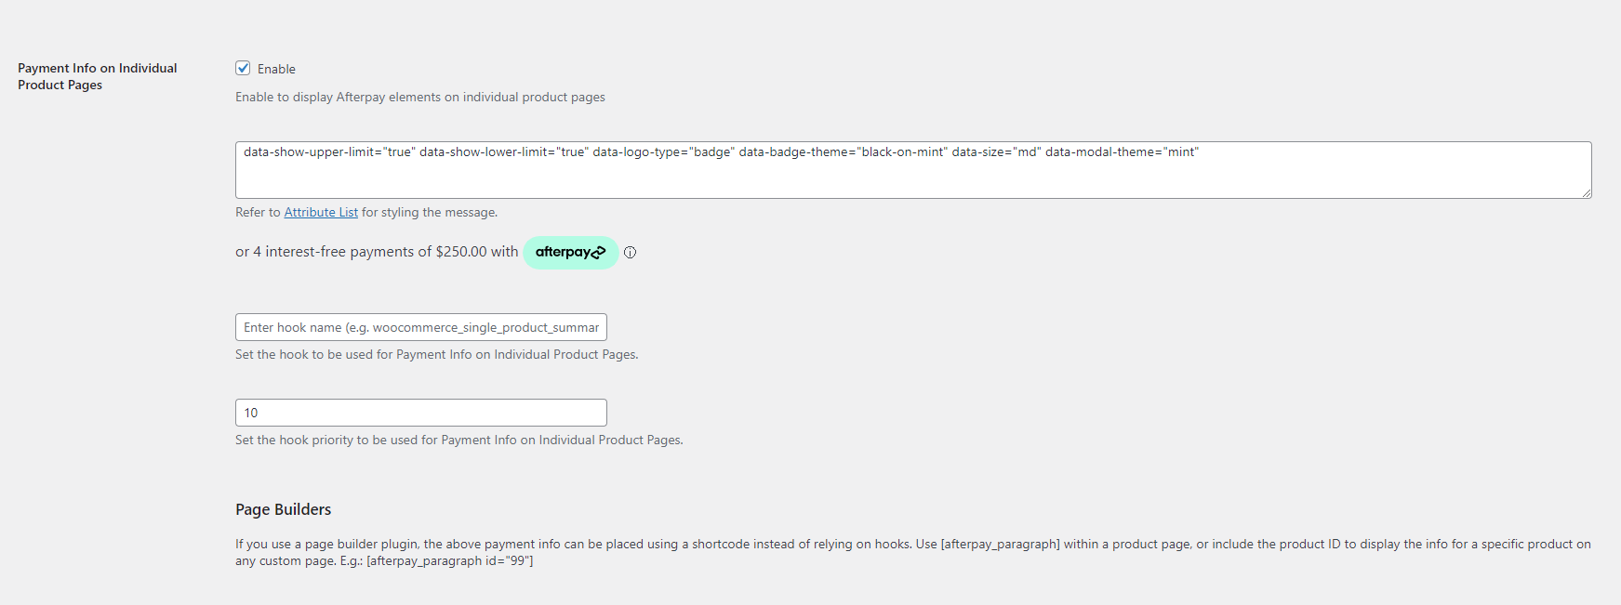Click the 'Enable to display Afterpay elements' description

point(419,97)
